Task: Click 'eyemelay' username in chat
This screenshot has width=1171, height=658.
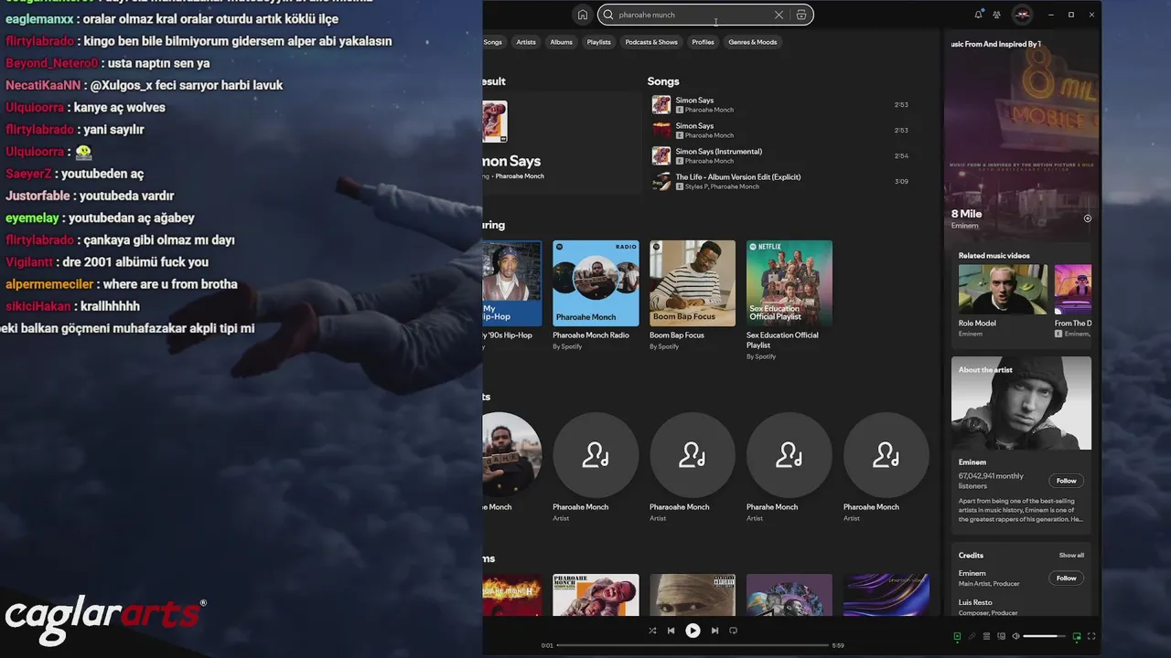Action: (32, 218)
